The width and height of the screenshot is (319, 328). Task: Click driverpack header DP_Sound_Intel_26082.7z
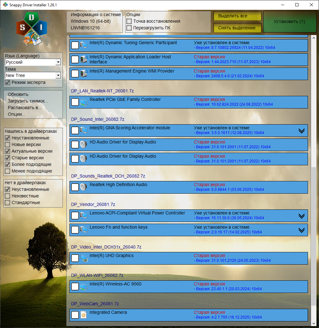[x=98, y=119]
